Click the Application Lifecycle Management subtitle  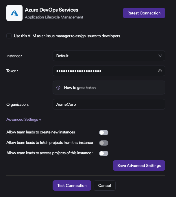pyautogui.click(x=54, y=17)
